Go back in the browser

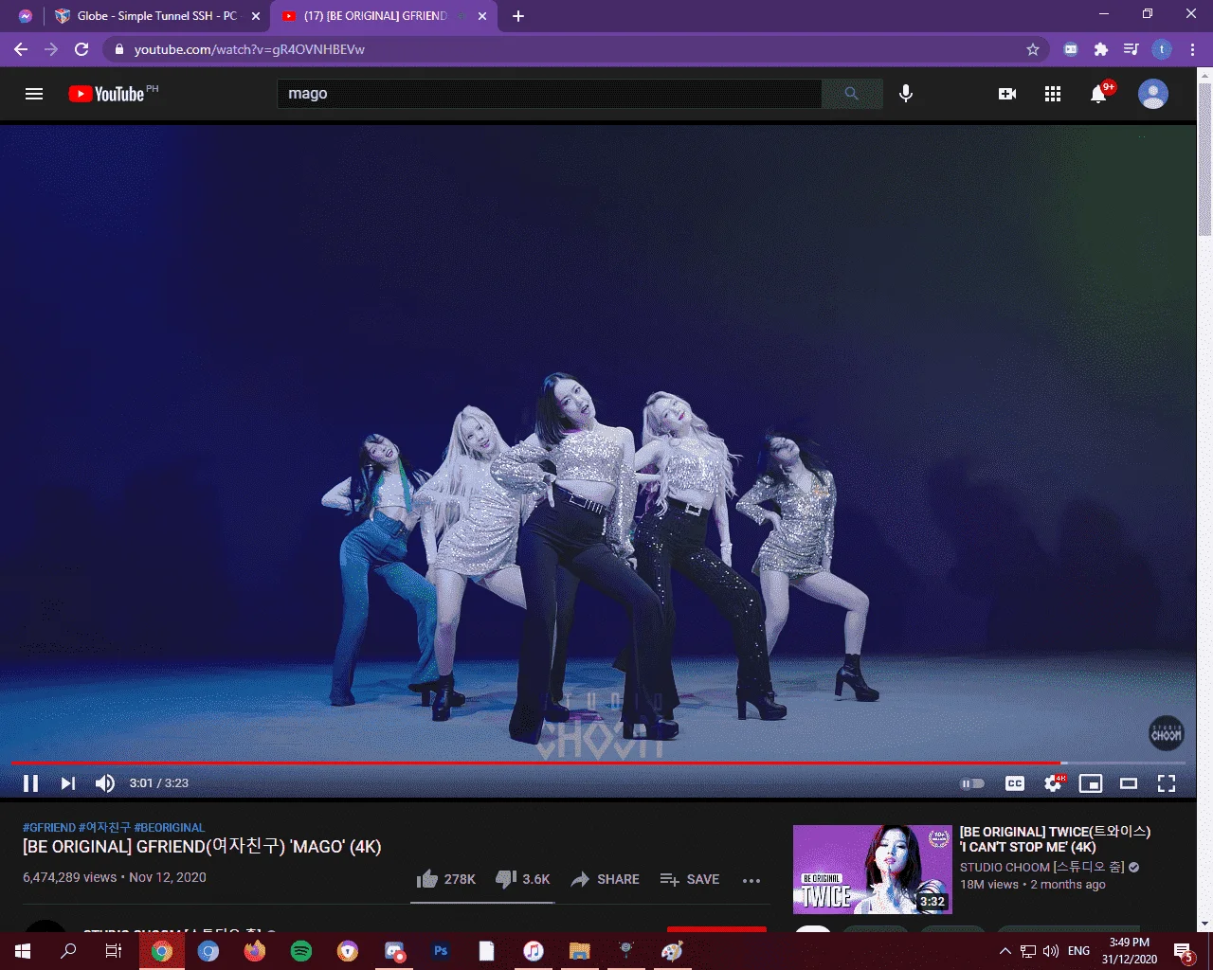point(21,49)
